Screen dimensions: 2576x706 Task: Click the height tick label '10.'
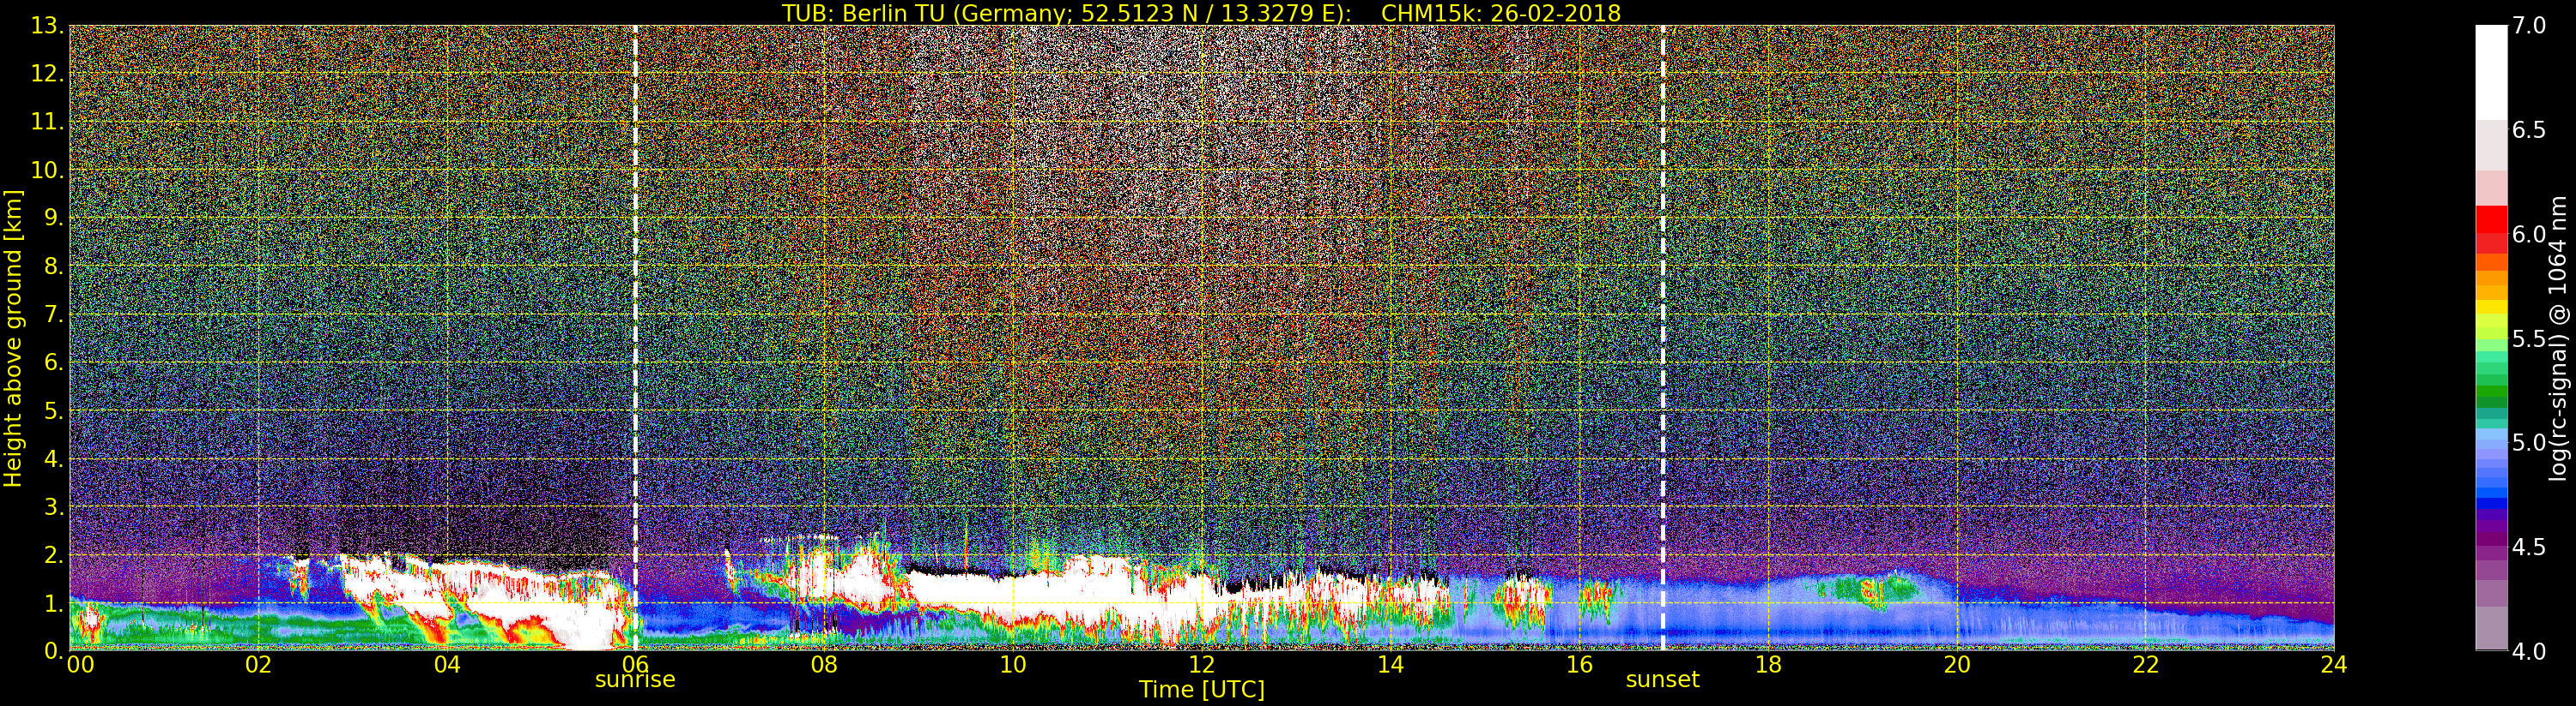[x=48, y=170]
